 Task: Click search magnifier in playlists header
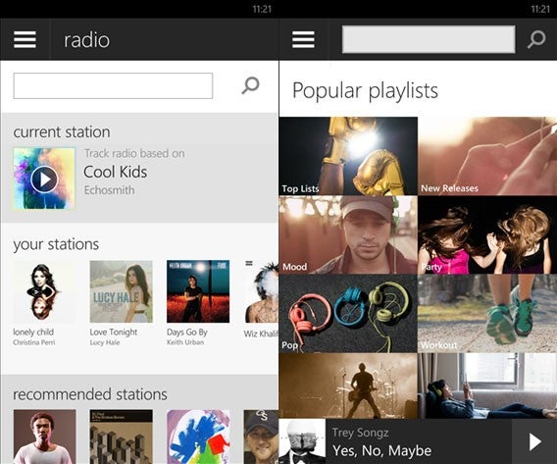click(536, 39)
